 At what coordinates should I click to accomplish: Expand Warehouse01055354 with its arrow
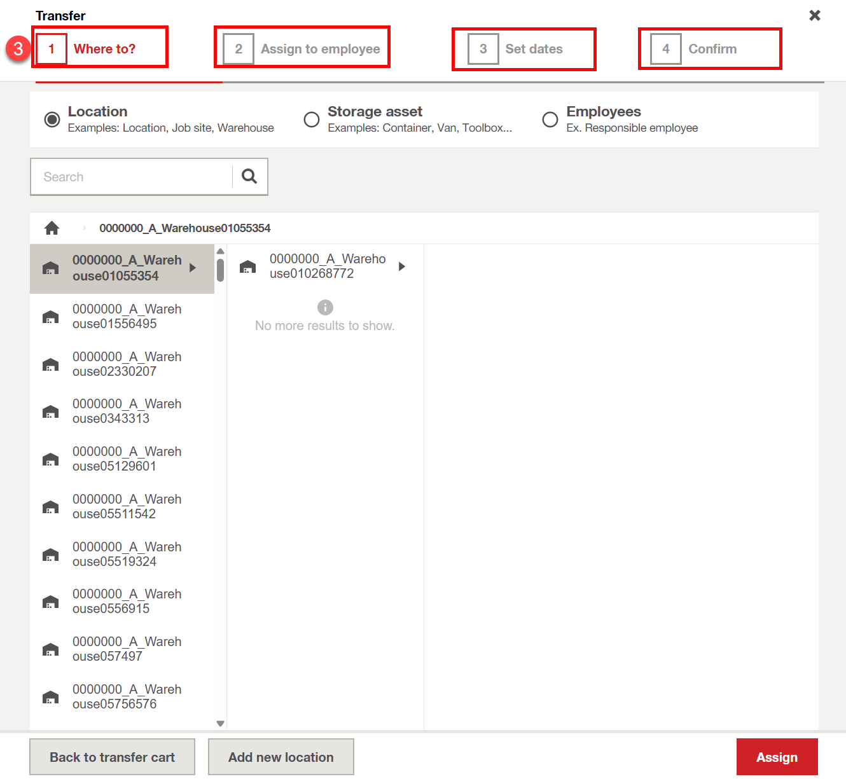tap(193, 268)
